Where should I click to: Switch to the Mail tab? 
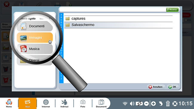27,103
